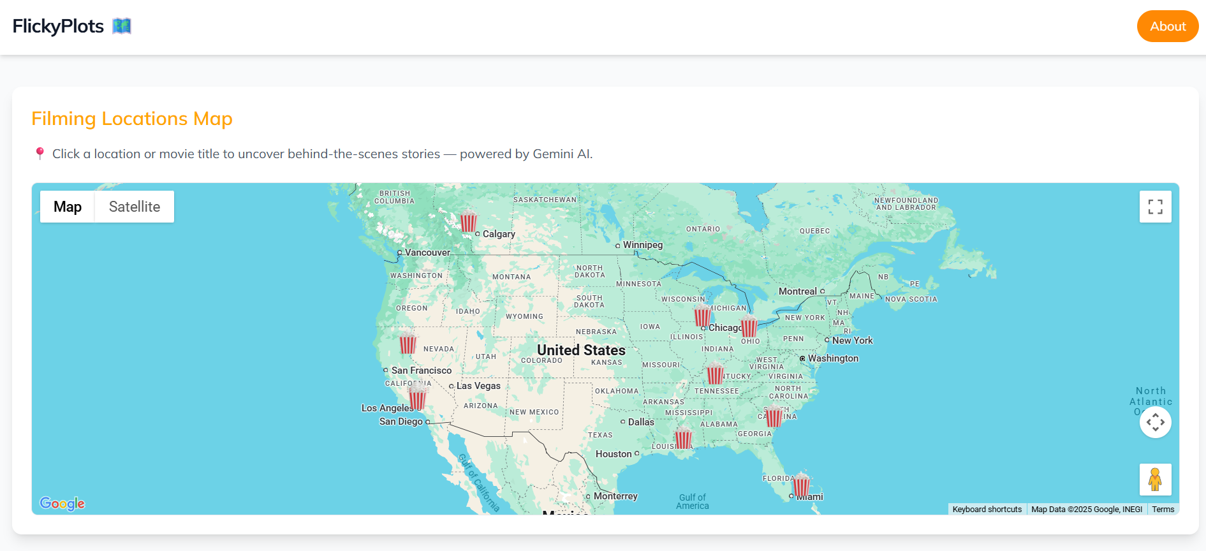Select the popcorn marker in South Carolina
Screen dimensions: 1206x551
tap(774, 416)
